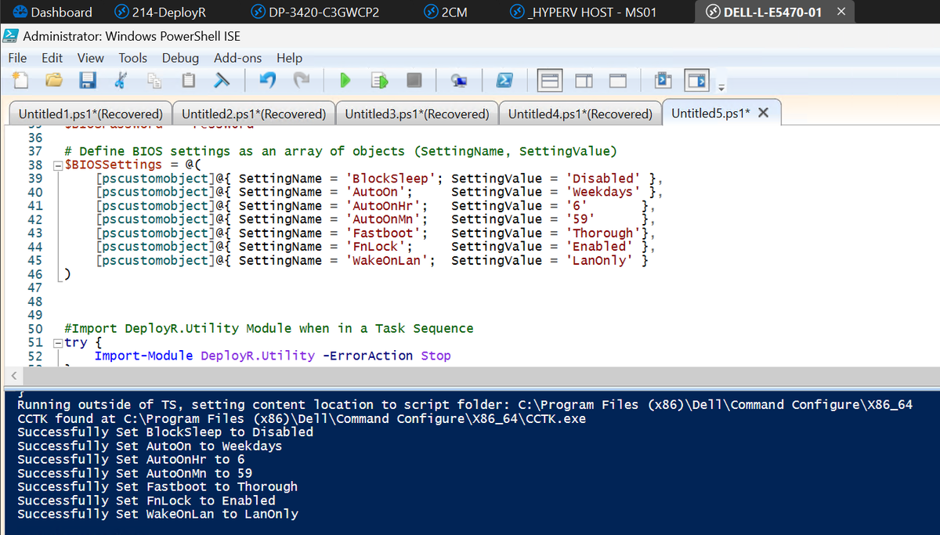Click the Show Command Window icon
The width and height of the screenshot is (940, 535).
(x=663, y=80)
